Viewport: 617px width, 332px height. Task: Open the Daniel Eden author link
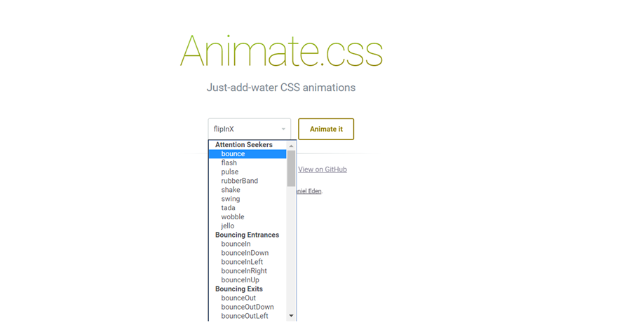point(309,191)
